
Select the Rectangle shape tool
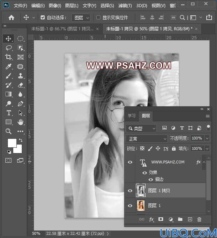[x=8, y=122]
